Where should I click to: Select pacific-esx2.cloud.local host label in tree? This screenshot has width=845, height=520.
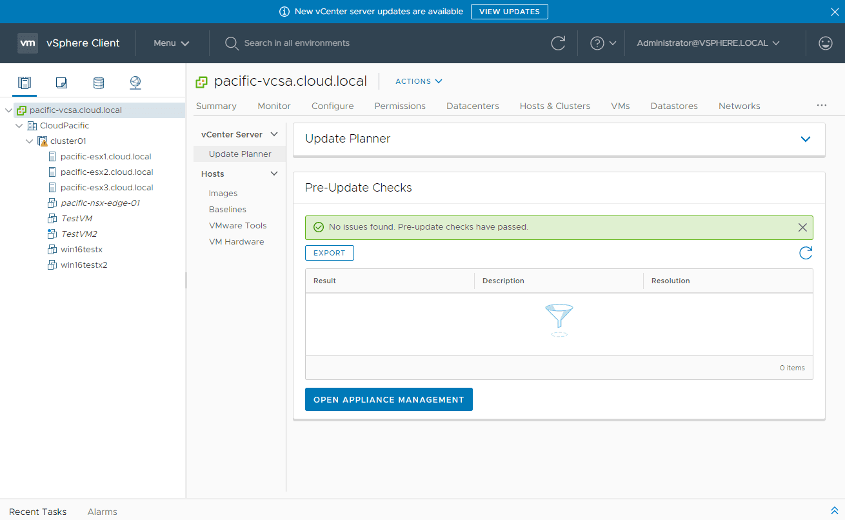click(x=107, y=172)
